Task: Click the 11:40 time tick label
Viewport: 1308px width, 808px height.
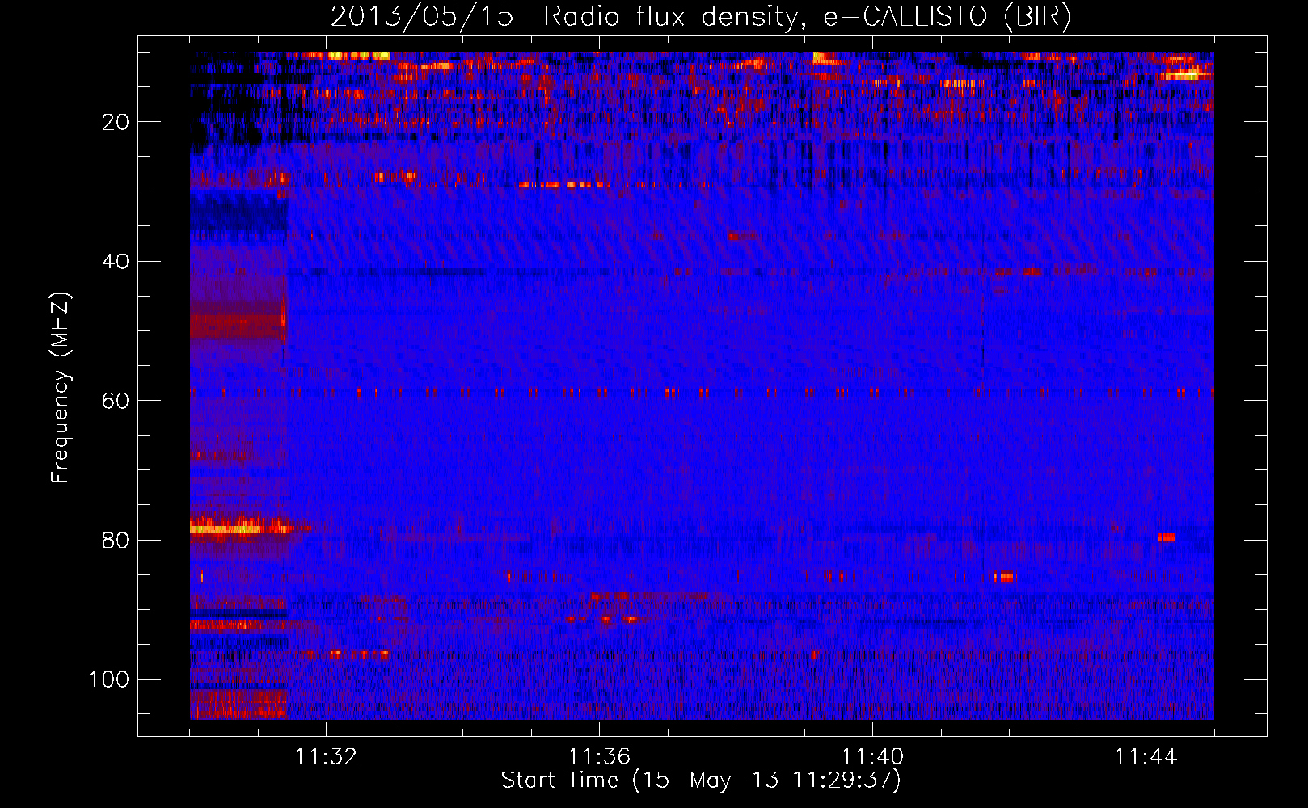Action: click(x=872, y=757)
